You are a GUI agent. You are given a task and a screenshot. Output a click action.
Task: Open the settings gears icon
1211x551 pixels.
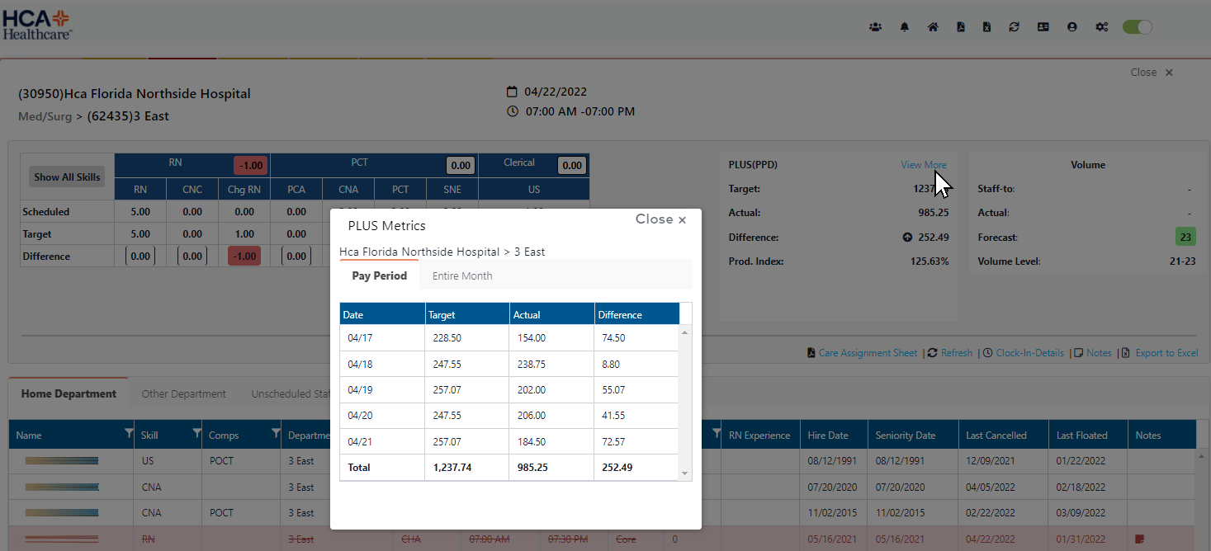point(1101,27)
